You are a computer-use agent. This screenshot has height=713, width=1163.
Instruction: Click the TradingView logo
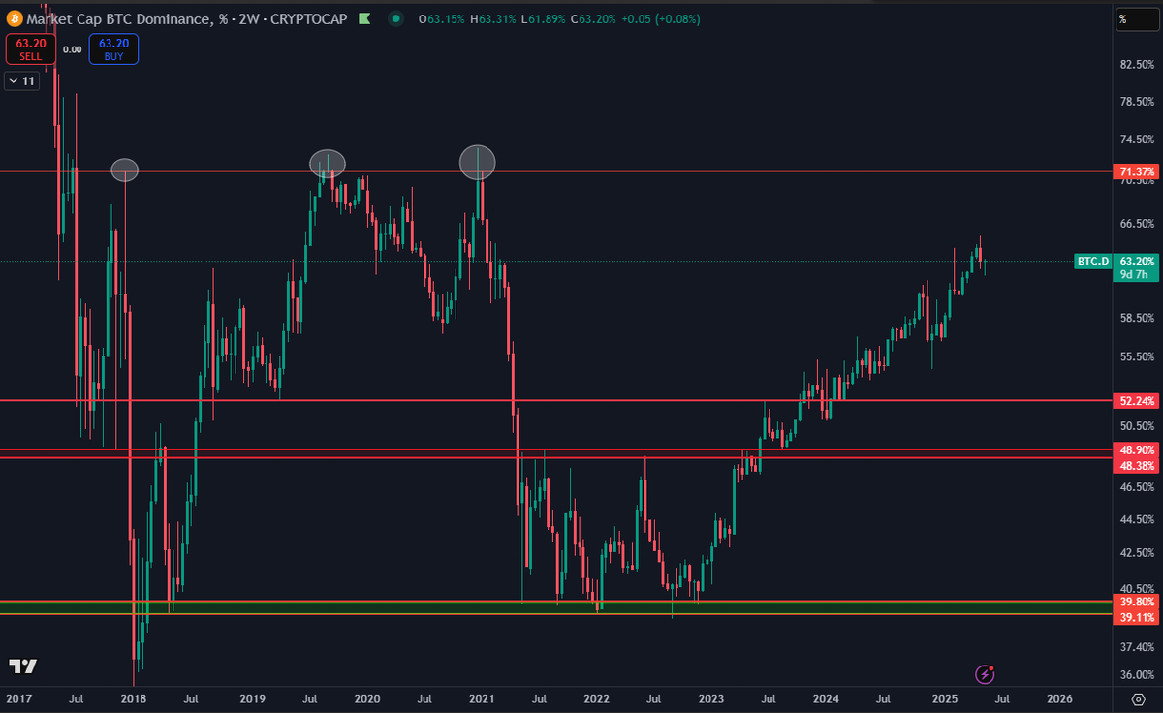point(22,666)
